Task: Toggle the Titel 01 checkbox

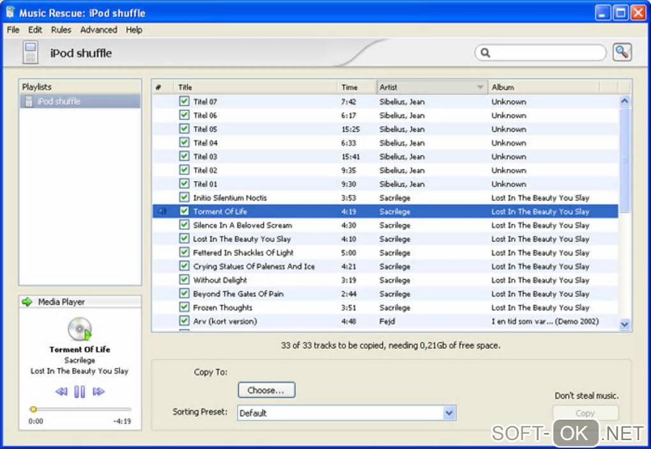Action: click(184, 184)
